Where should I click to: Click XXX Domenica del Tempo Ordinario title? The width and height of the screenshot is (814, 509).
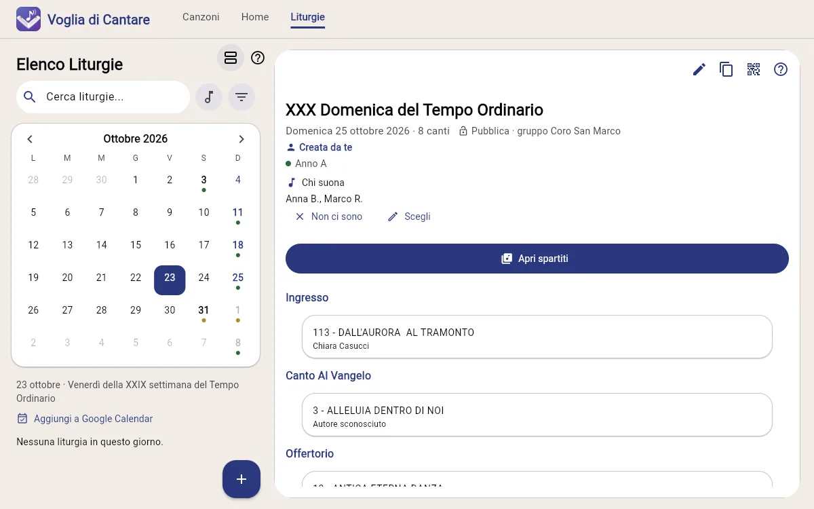pos(414,109)
